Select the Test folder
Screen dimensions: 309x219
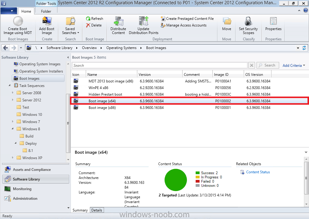coord(25,107)
